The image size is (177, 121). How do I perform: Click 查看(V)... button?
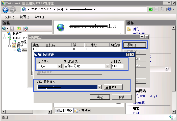[113, 87]
